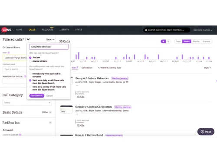This screenshot has height=162, width=217.
Task: Open the Calls tab
Action: 32,30
